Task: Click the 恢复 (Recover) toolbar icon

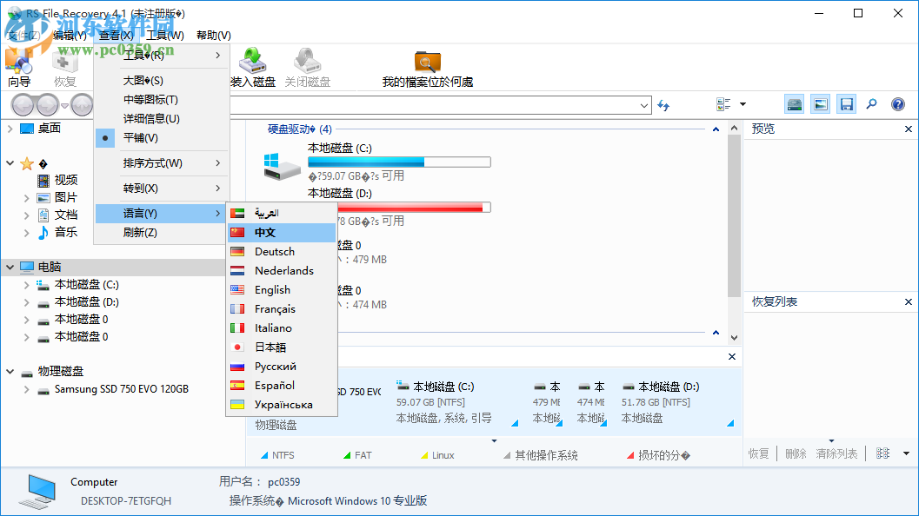Action: point(65,65)
